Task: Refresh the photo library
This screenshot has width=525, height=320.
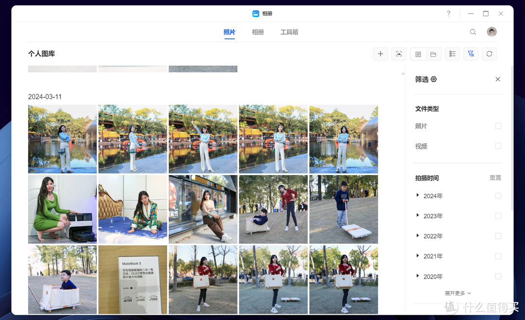Action: point(489,53)
